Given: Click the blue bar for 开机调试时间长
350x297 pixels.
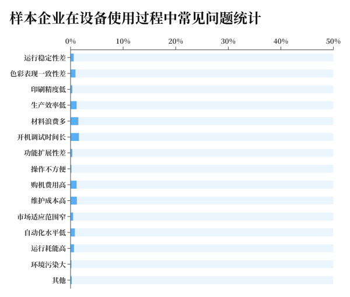Looking at the screenshot, I should [75, 137].
